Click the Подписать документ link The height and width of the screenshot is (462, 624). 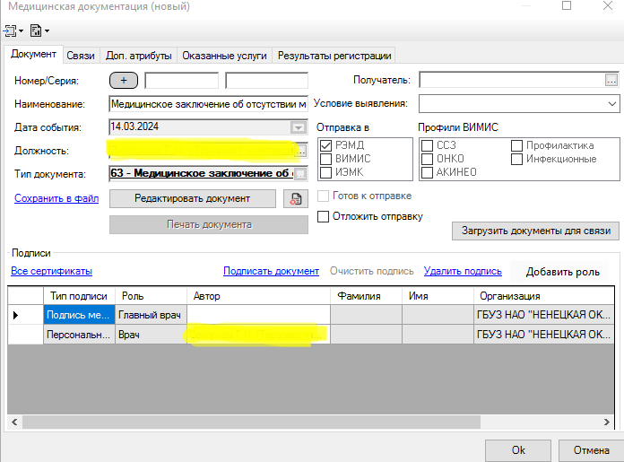271,271
